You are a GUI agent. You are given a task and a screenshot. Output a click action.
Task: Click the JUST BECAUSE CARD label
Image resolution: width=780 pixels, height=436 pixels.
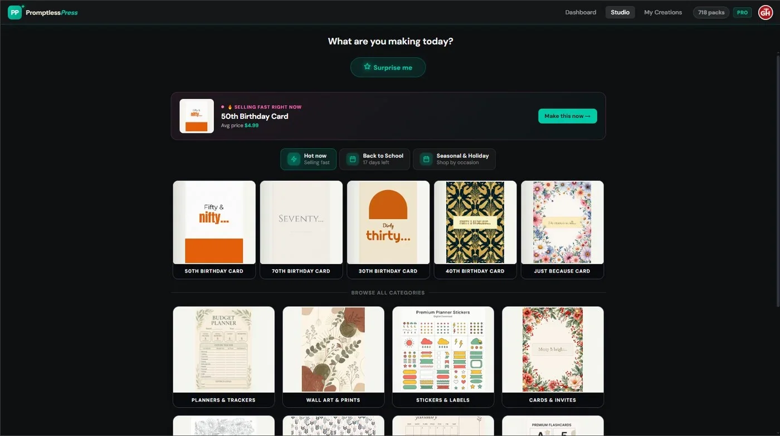click(562, 271)
